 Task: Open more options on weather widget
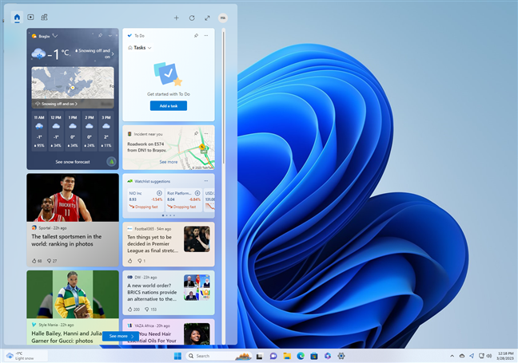[x=110, y=35]
